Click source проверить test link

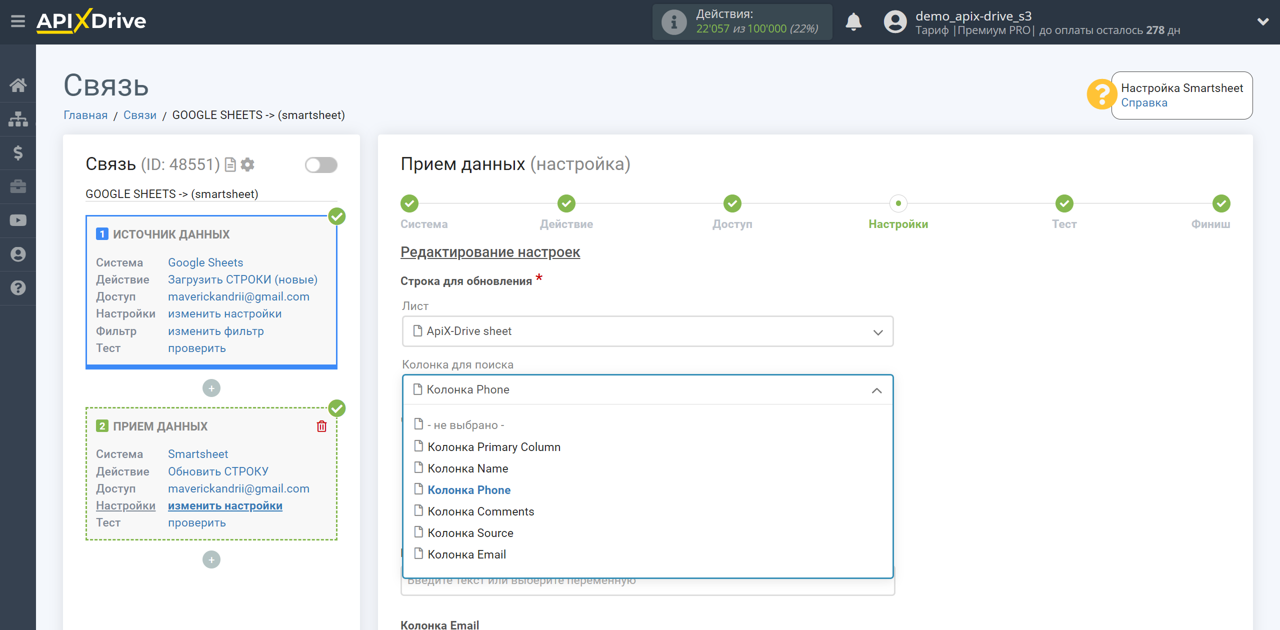point(197,348)
